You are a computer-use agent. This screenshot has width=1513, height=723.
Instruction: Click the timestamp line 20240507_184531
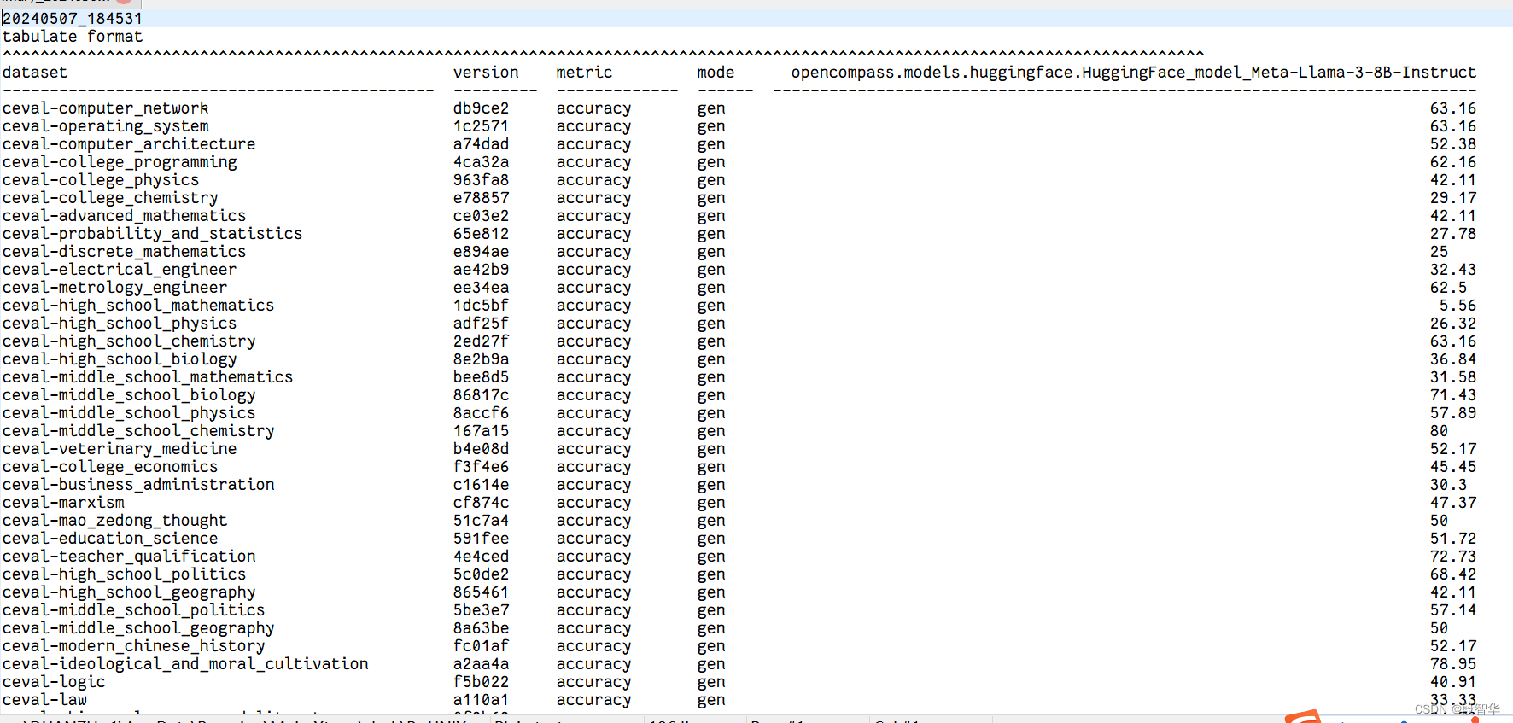73,18
